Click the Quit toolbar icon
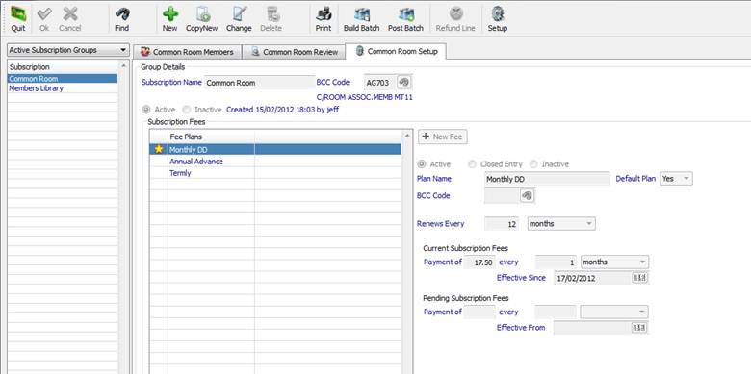Viewport: 751px width, 374px height. (x=18, y=14)
